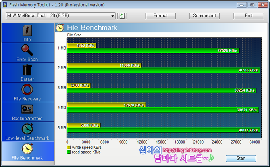Click the '4 MB' file size label
The width and height of the screenshot is (270, 167).
(62, 107)
